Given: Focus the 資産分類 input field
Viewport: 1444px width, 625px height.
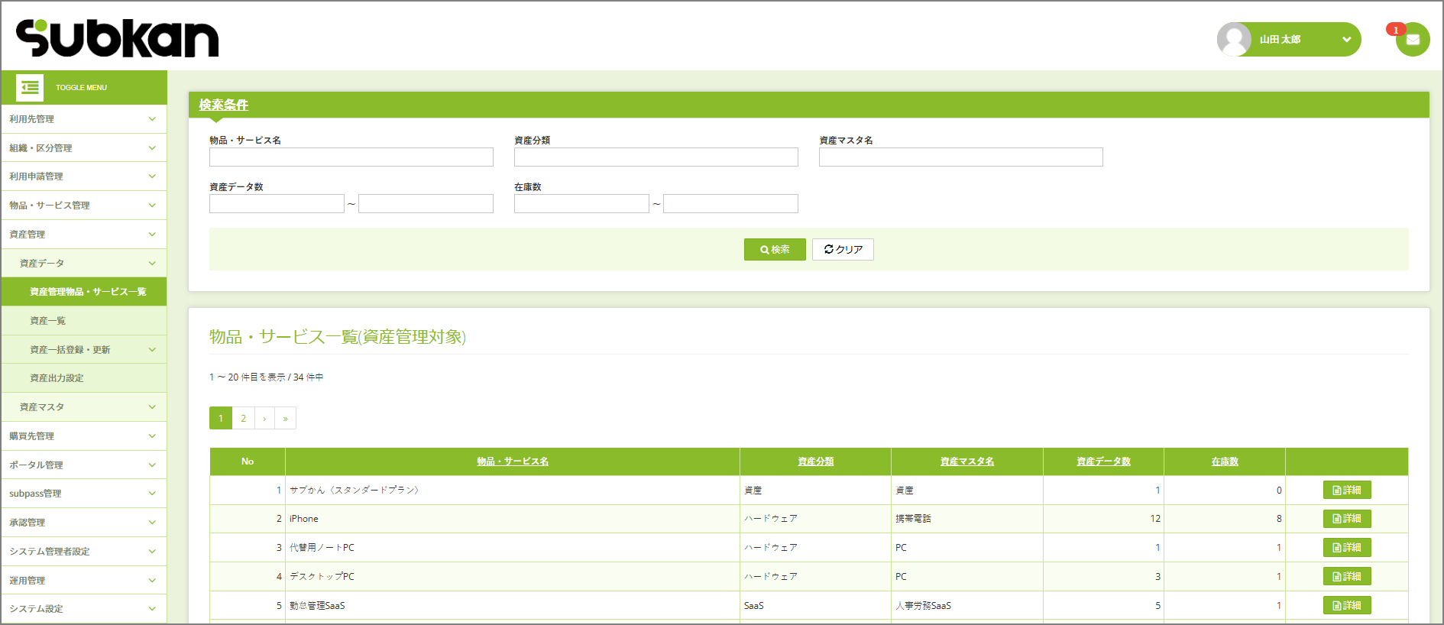Looking at the screenshot, I should (656, 157).
